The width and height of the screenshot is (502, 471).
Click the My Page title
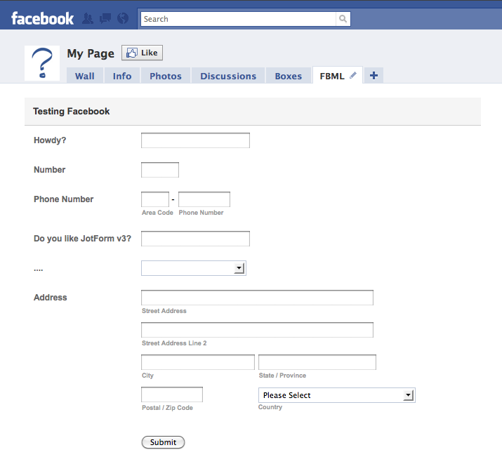91,53
